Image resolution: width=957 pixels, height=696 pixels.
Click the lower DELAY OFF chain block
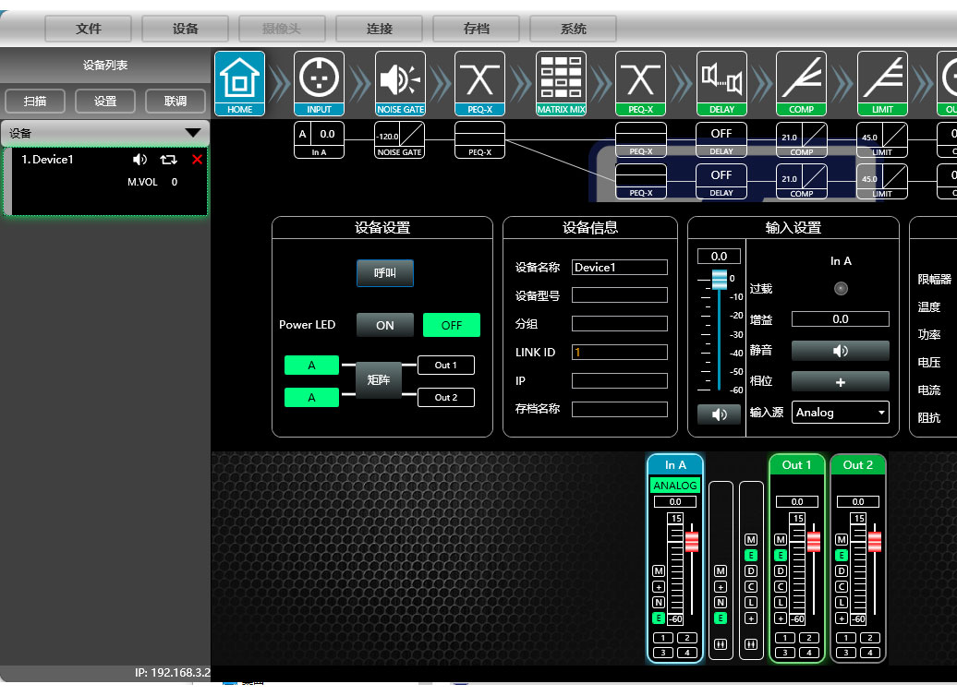click(721, 181)
